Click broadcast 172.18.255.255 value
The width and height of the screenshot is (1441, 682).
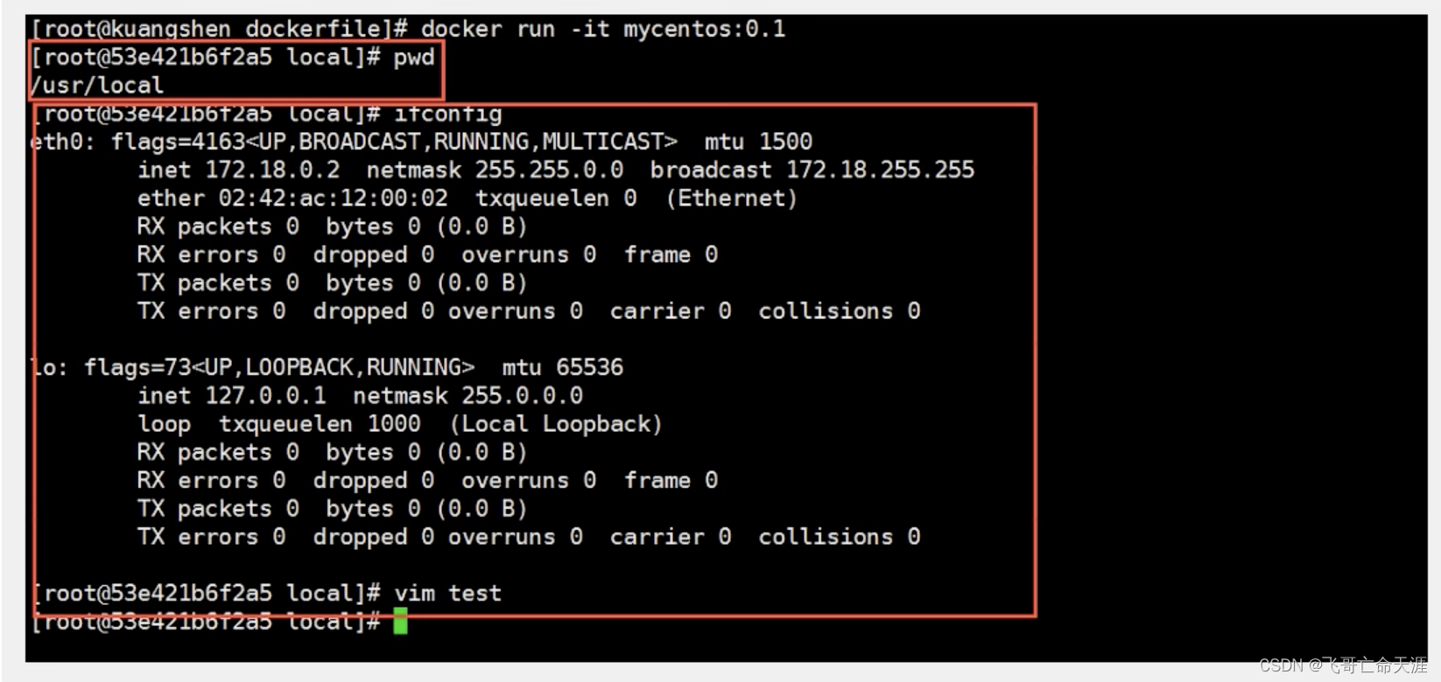point(880,170)
